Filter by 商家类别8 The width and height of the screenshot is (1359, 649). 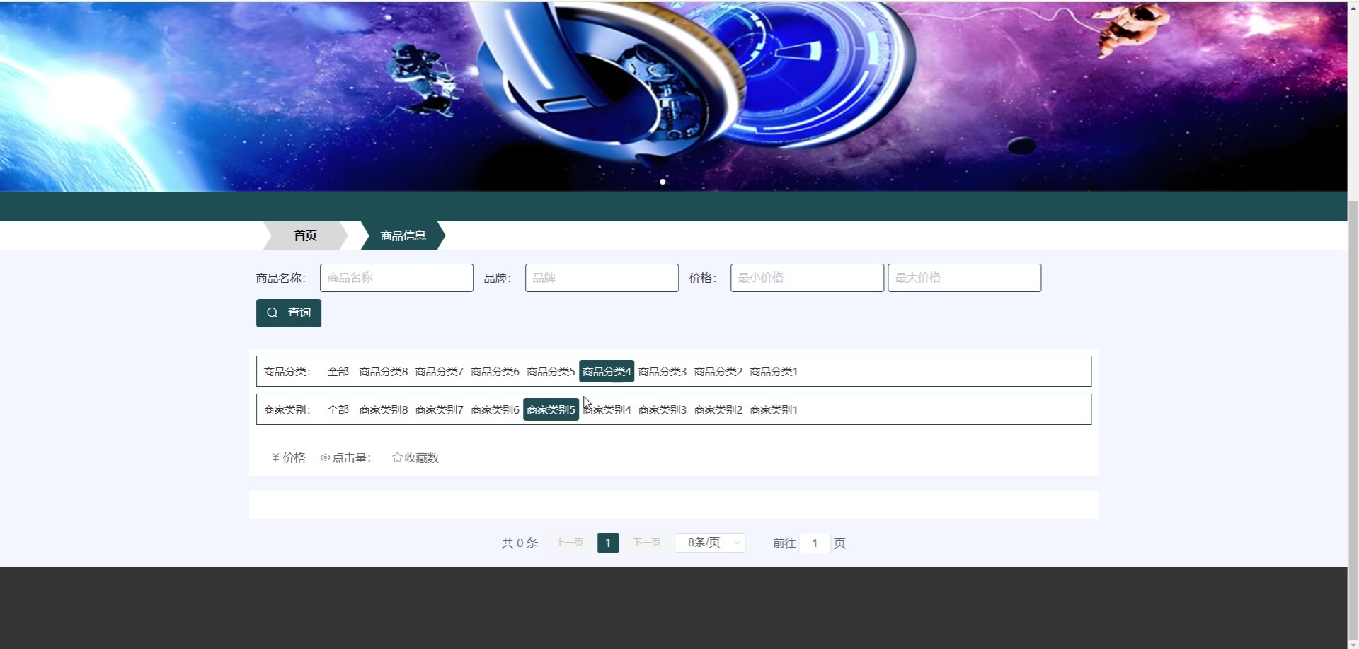click(x=384, y=409)
